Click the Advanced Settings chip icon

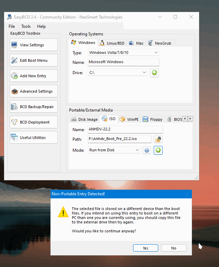coord(14,91)
